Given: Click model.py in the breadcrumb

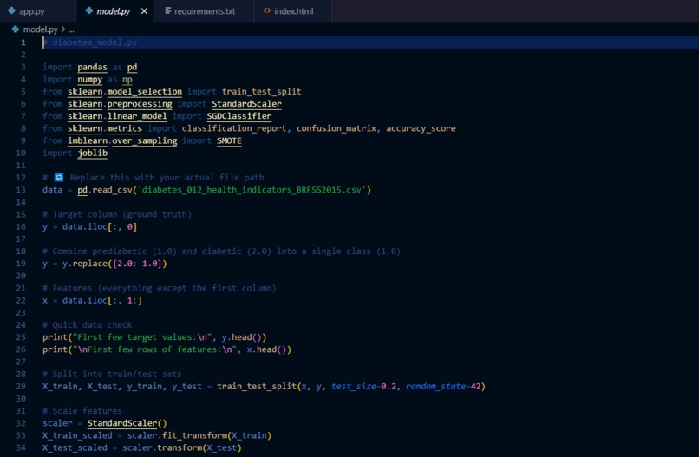Looking at the screenshot, I should [x=40, y=29].
